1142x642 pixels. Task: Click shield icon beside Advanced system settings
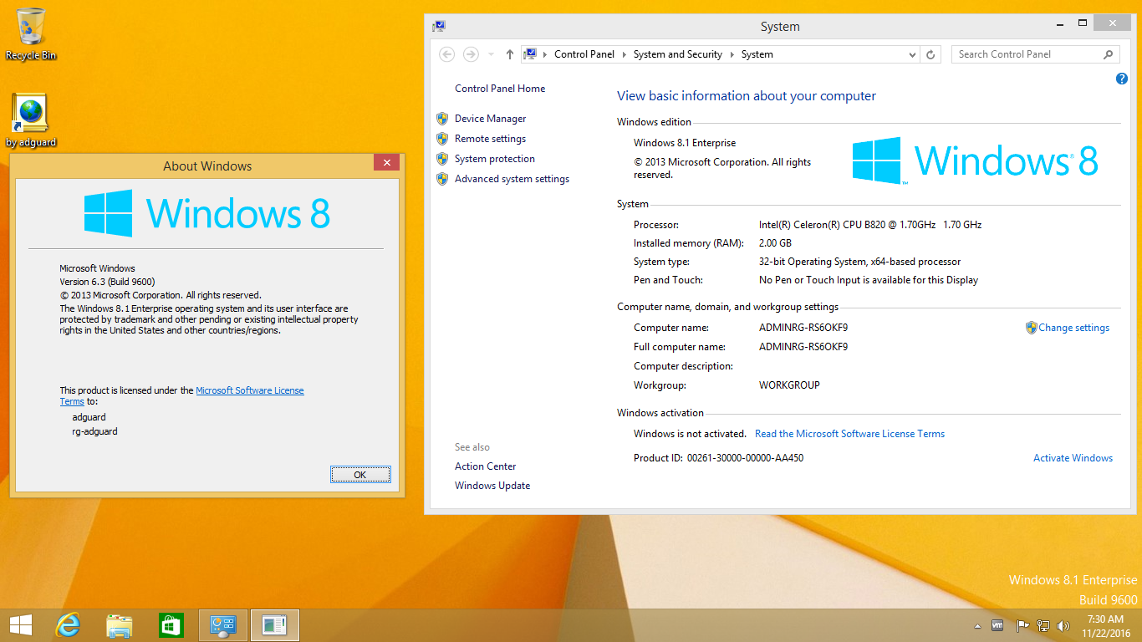442,179
